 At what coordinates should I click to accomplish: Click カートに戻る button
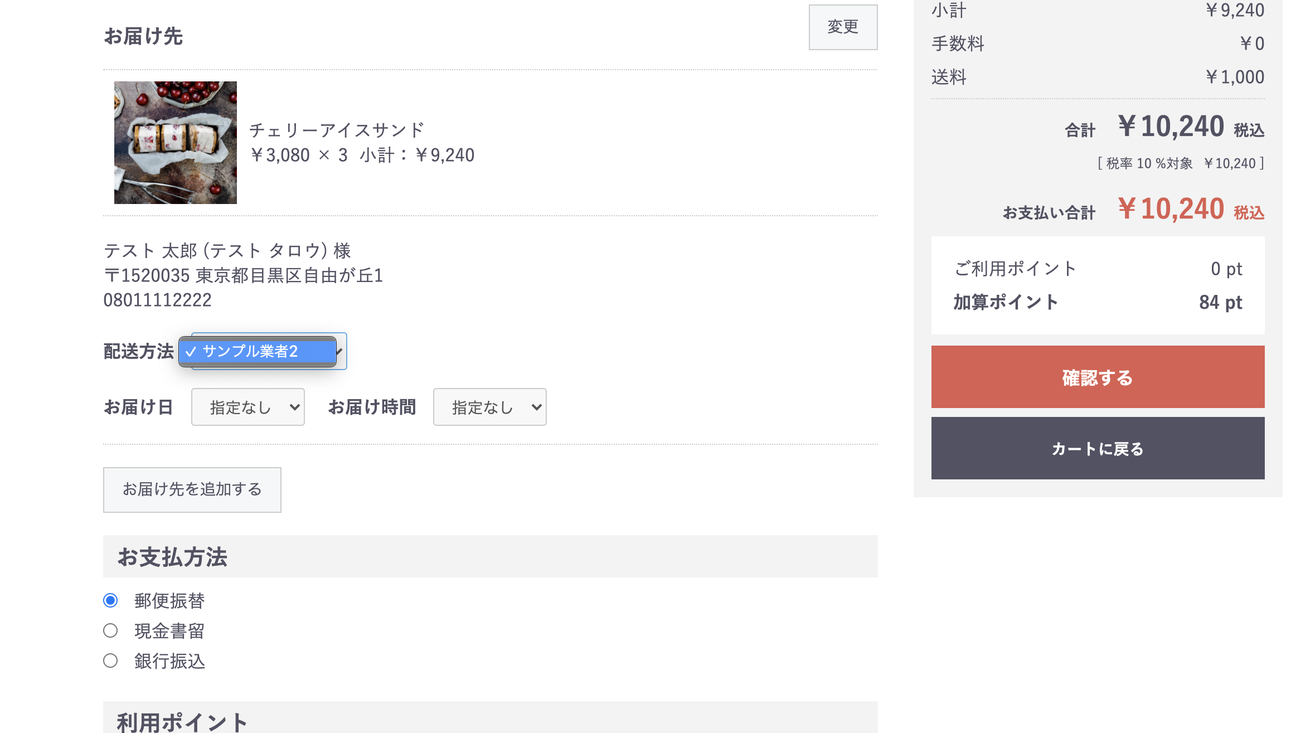pos(1098,448)
